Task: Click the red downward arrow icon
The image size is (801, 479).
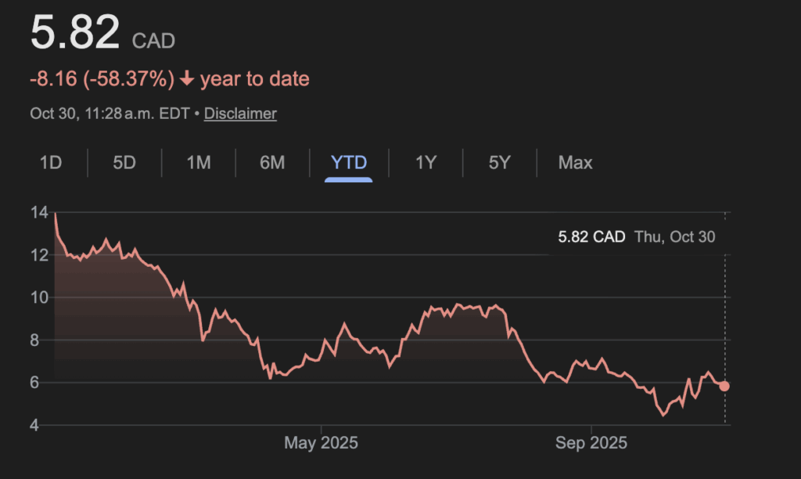Action: point(187,79)
